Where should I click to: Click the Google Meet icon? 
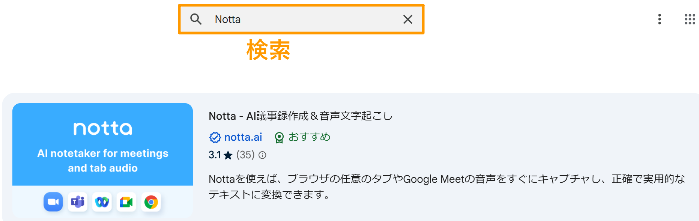[x=126, y=202]
